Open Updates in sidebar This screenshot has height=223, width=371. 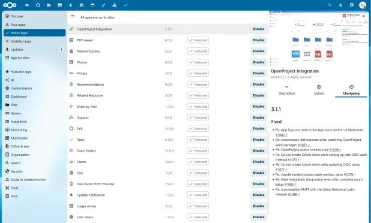[x=35, y=49]
